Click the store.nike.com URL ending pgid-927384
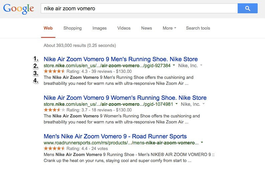This screenshot has width=265, height=170. (107, 66)
